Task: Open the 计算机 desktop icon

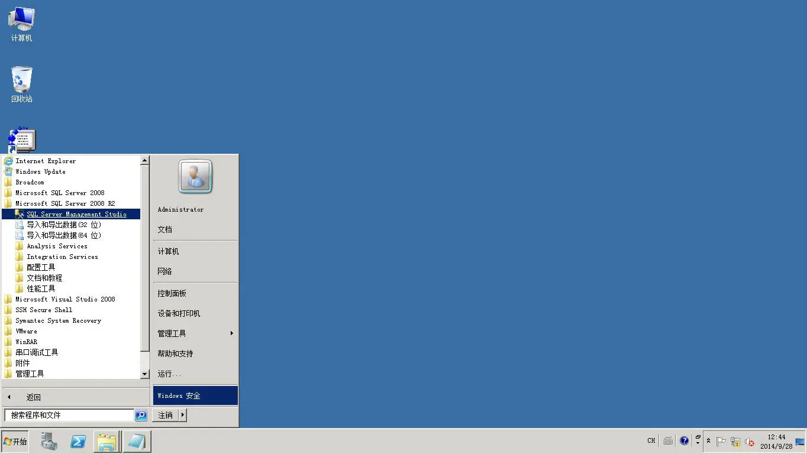Action: click(22, 24)
